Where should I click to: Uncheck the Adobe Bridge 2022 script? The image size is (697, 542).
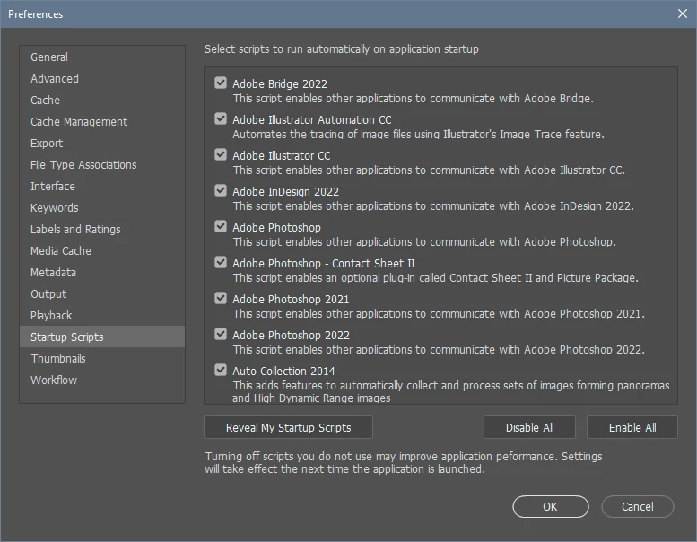point(221,83)
